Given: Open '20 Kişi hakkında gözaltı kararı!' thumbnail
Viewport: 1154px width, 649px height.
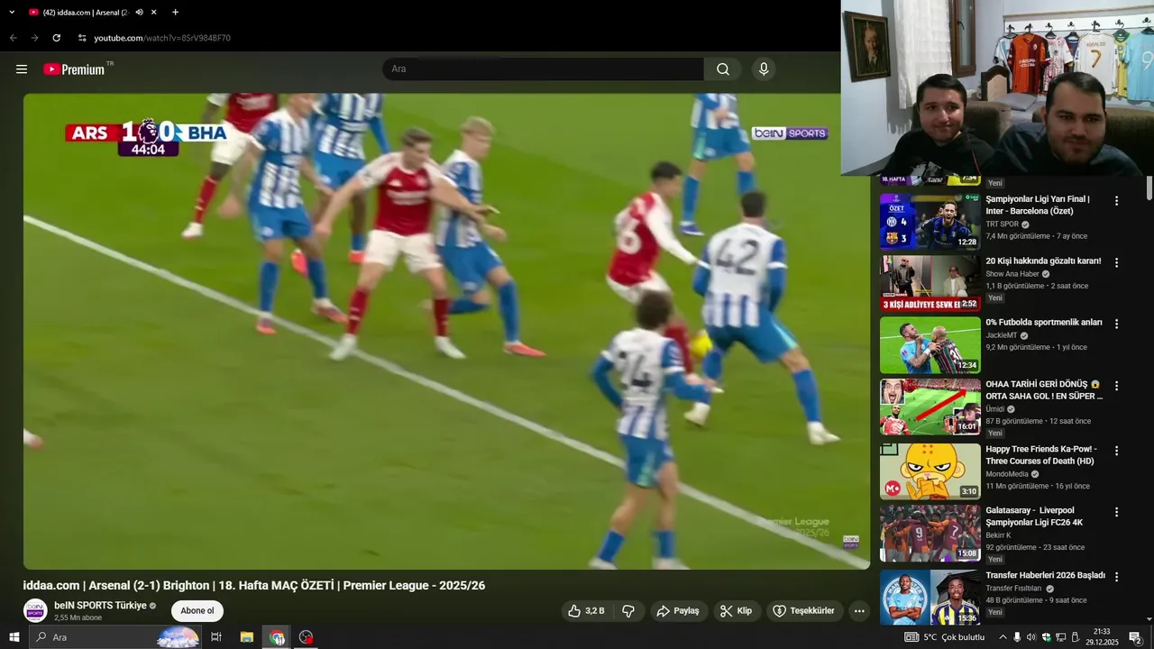Looking at the screenshot, I should (x=930, y=283).
